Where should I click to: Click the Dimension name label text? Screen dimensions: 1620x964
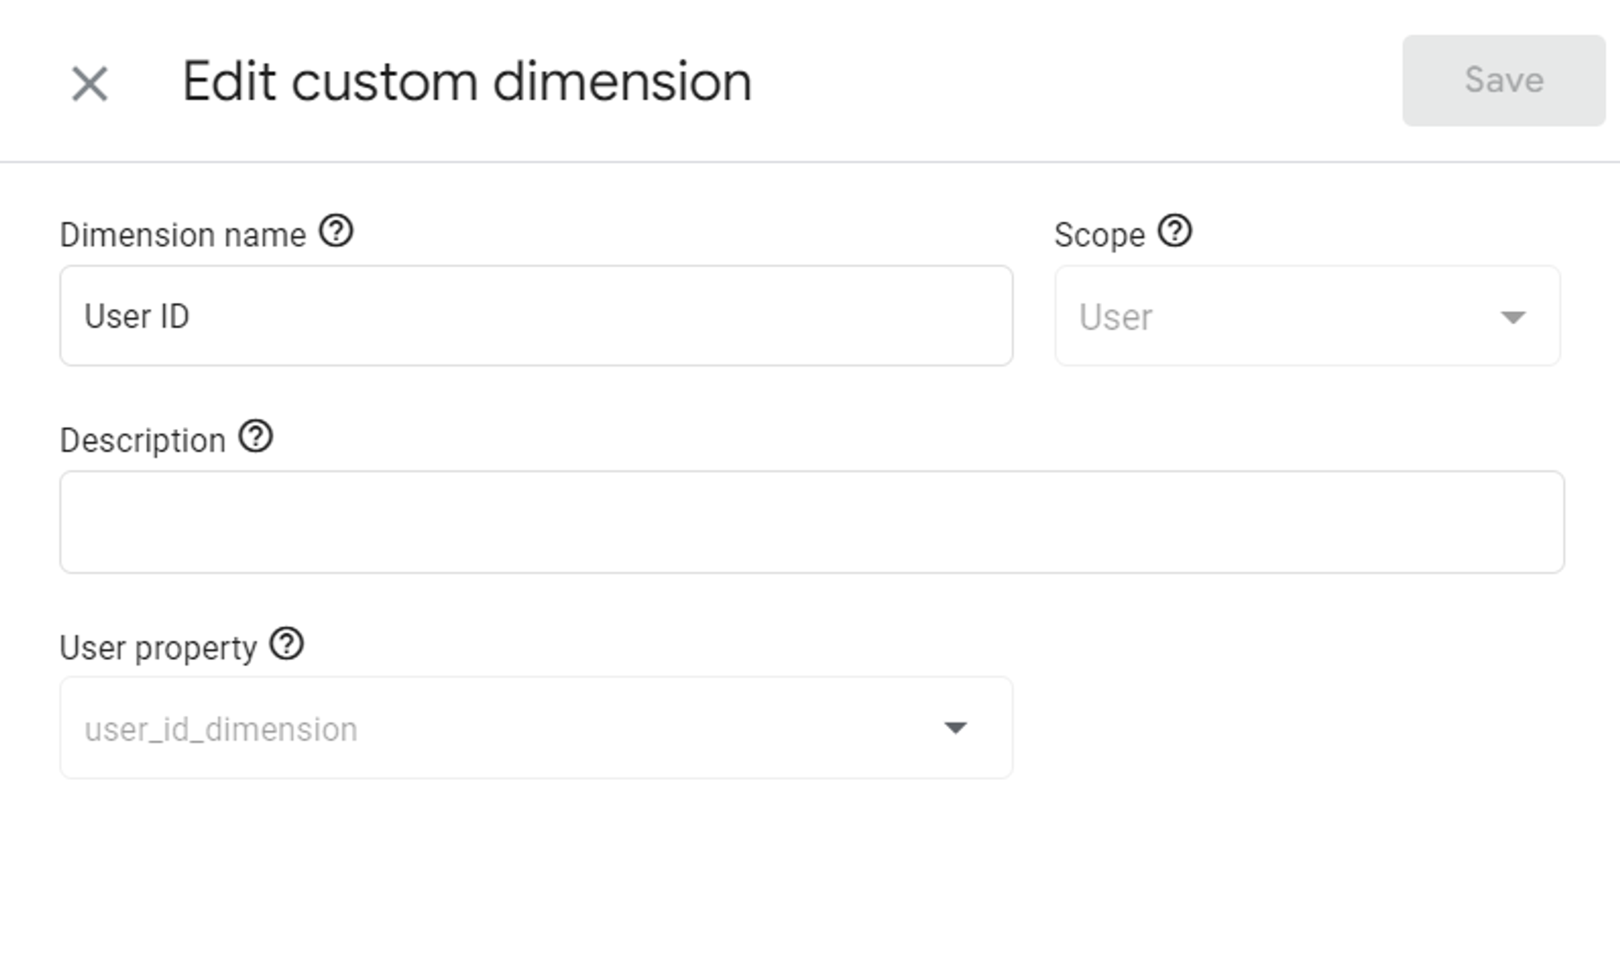tap(183, 235)
